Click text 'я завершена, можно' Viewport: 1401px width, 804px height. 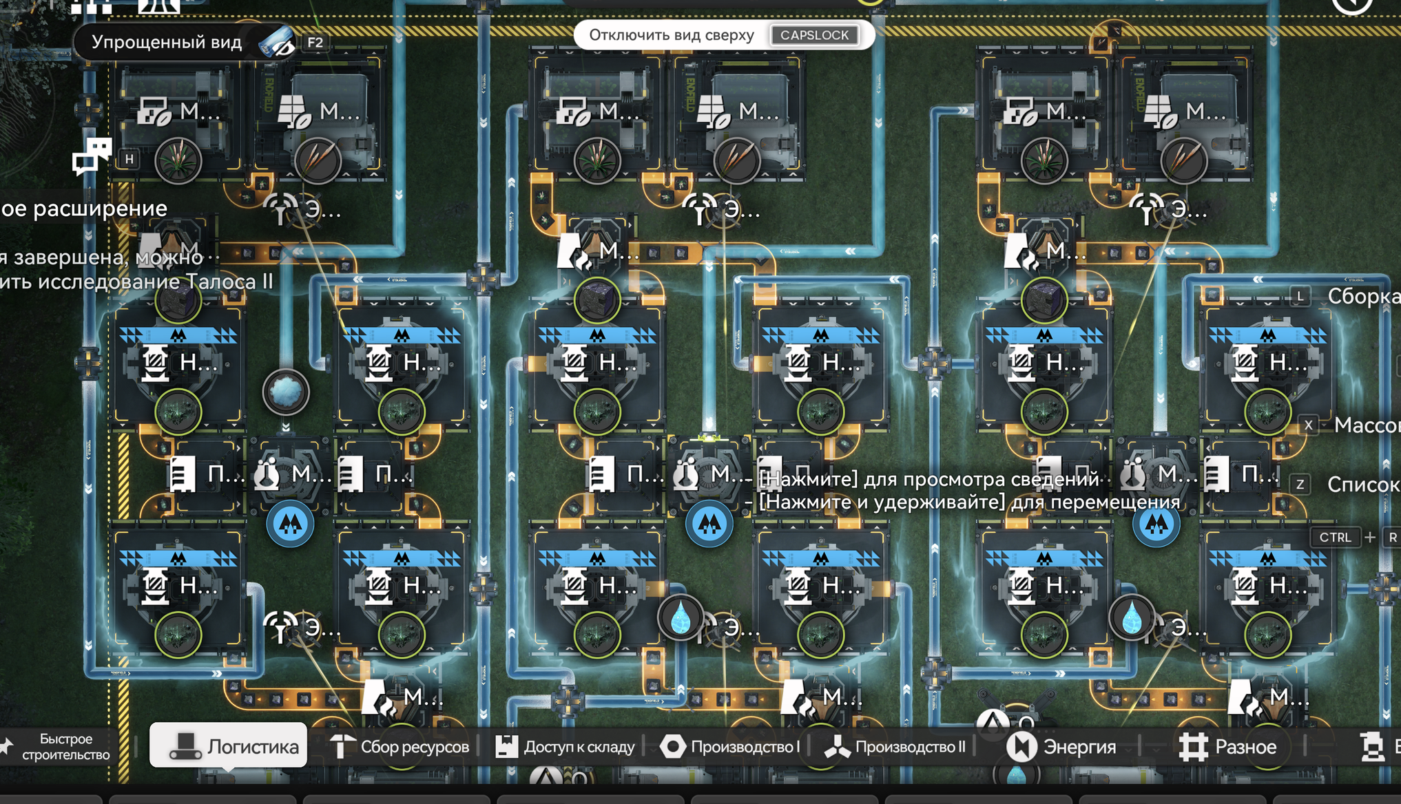click(102, 257)
